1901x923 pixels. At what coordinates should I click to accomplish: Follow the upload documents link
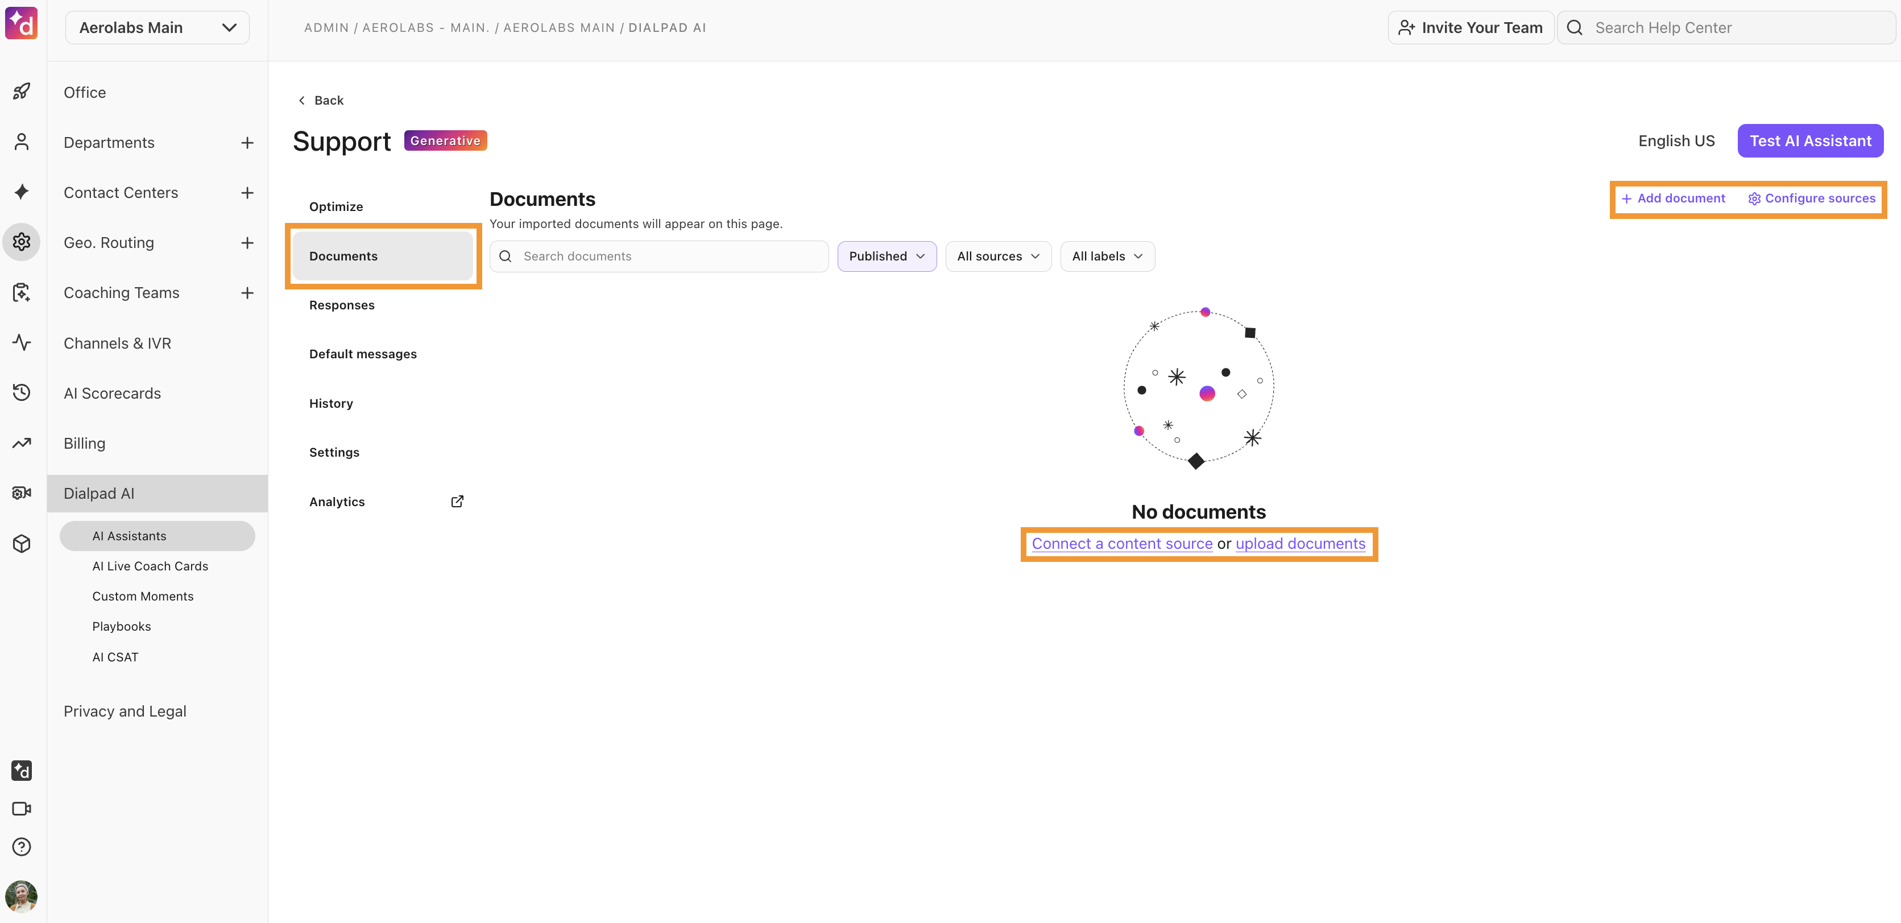tap(1301, 544)
